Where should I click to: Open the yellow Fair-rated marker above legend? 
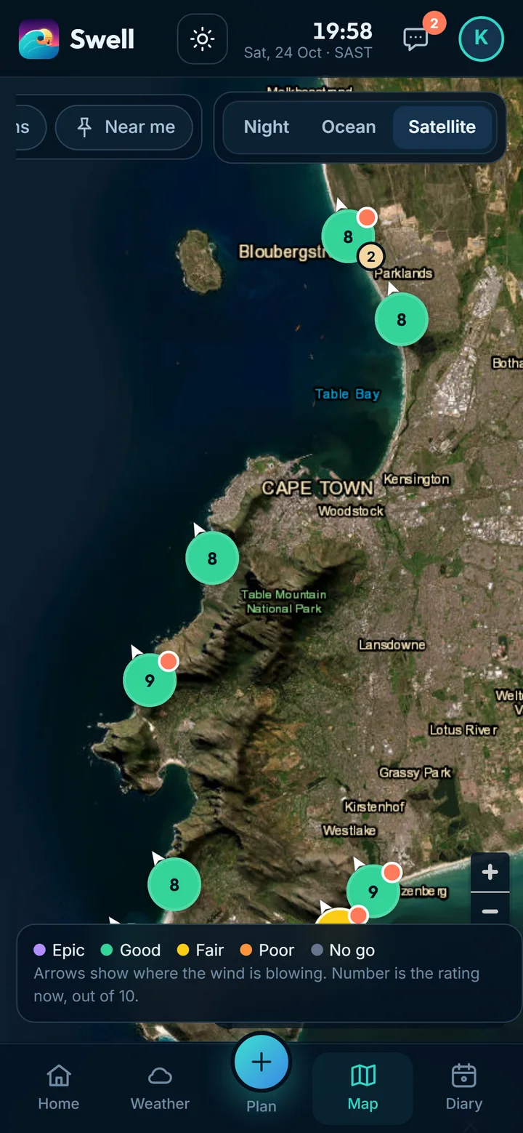point(336,916)
